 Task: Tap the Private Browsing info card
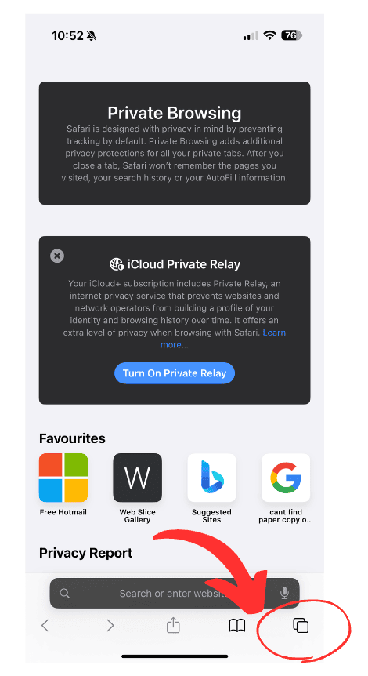tap(175, 144)
